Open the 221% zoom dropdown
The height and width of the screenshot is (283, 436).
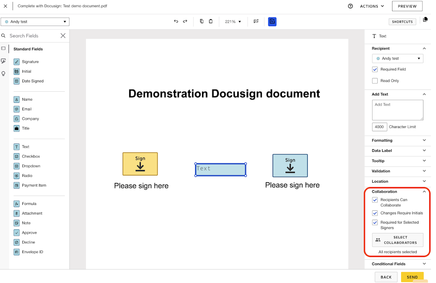[x=233, y=22]
